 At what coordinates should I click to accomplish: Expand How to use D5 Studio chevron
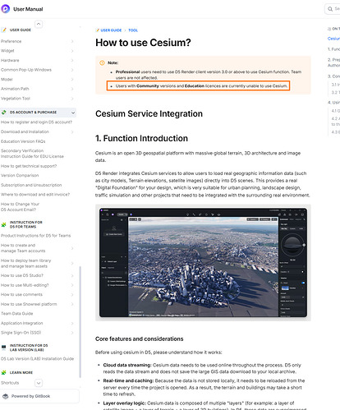[72, 275]
